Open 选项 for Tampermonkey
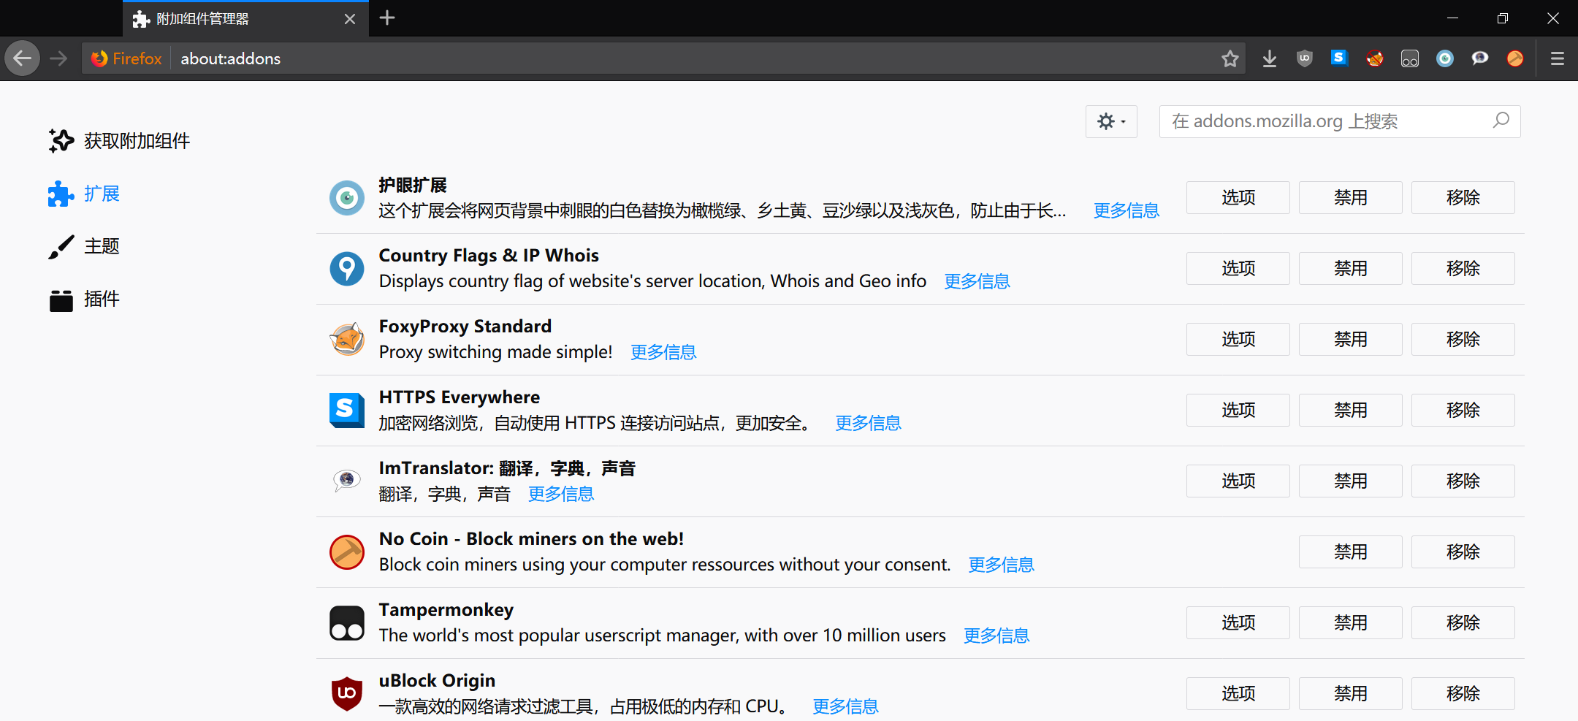1578x721 pixels. tap(1238, 623)
